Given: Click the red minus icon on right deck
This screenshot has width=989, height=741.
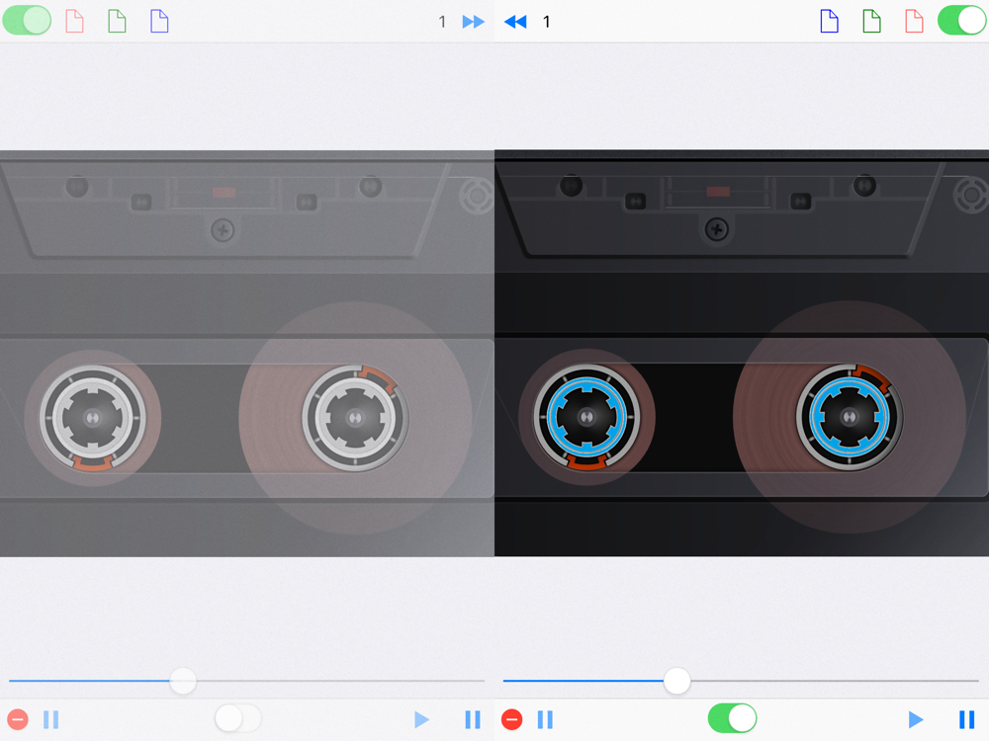Looking at the screenshot, I should pyautogui.click(x=511, y=719).
